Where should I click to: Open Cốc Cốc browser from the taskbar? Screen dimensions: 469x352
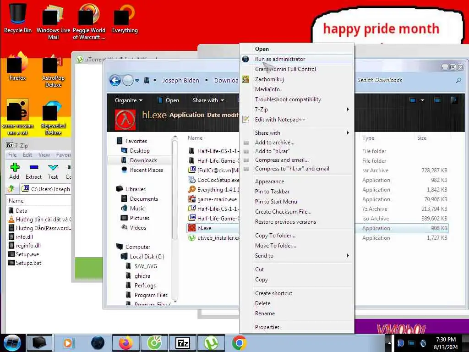(154, 343)
